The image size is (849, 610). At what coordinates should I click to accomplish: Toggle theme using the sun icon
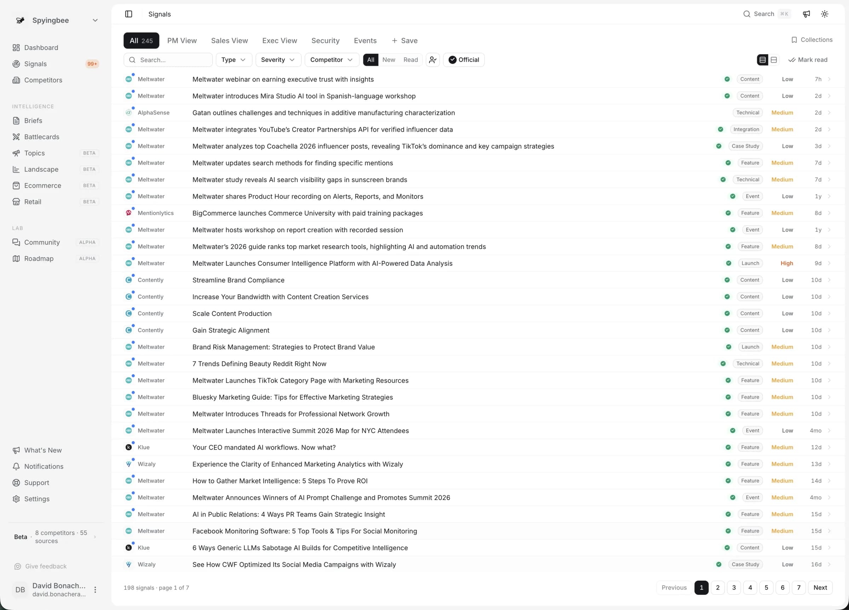pos(825,14)
